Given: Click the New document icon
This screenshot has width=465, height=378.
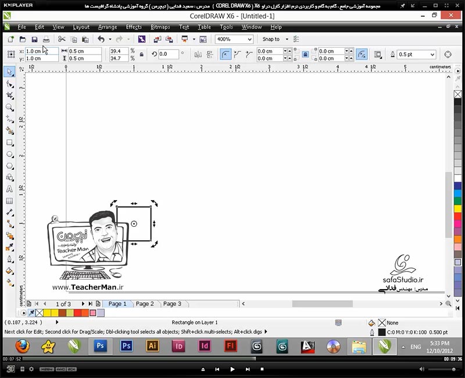Looking at the screenshot, I should coord(10,39).
